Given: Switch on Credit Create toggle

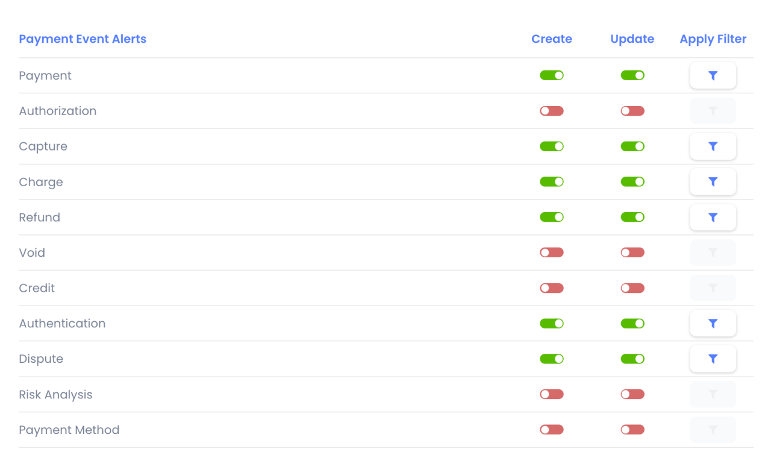Looking at the screenshot, I should click(x=551, y=288).
